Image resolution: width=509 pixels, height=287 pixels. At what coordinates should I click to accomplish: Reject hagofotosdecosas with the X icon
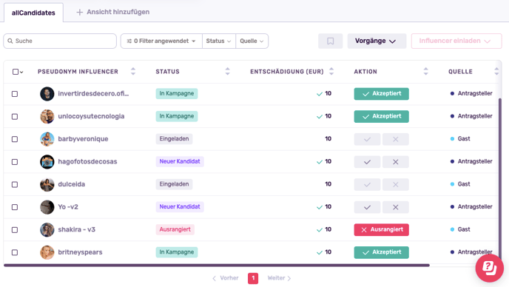pos(395,162)
